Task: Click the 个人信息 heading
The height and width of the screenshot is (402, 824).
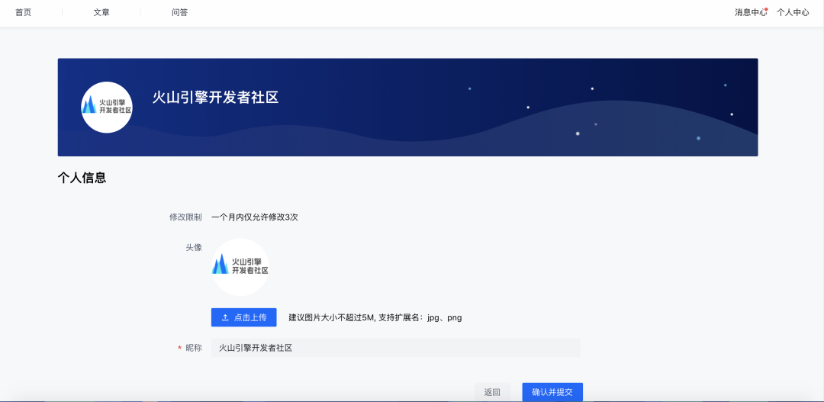Action: [x=82, y=178]
